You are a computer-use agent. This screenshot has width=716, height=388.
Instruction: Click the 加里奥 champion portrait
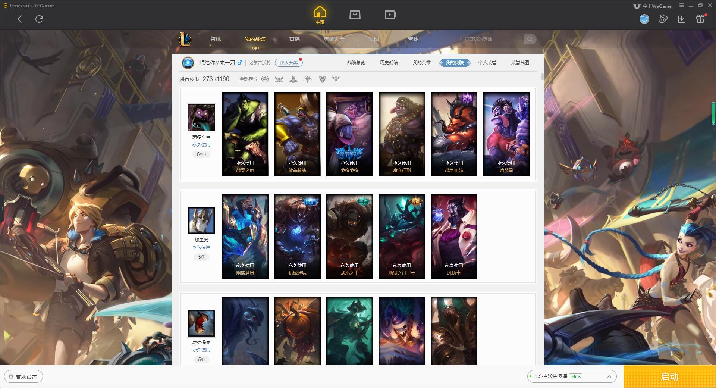click(201, 220)
